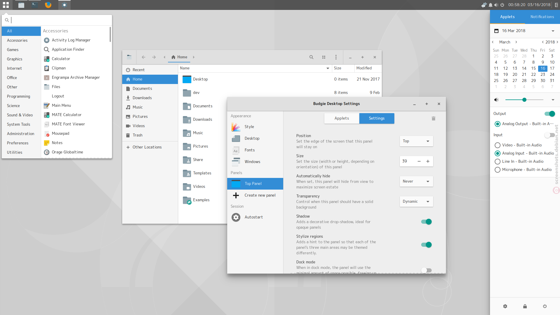Screen dimensions: 560x315
Task: Open Windows settings in Budgie Desktop Settings
Action: (x=255, y=162)
